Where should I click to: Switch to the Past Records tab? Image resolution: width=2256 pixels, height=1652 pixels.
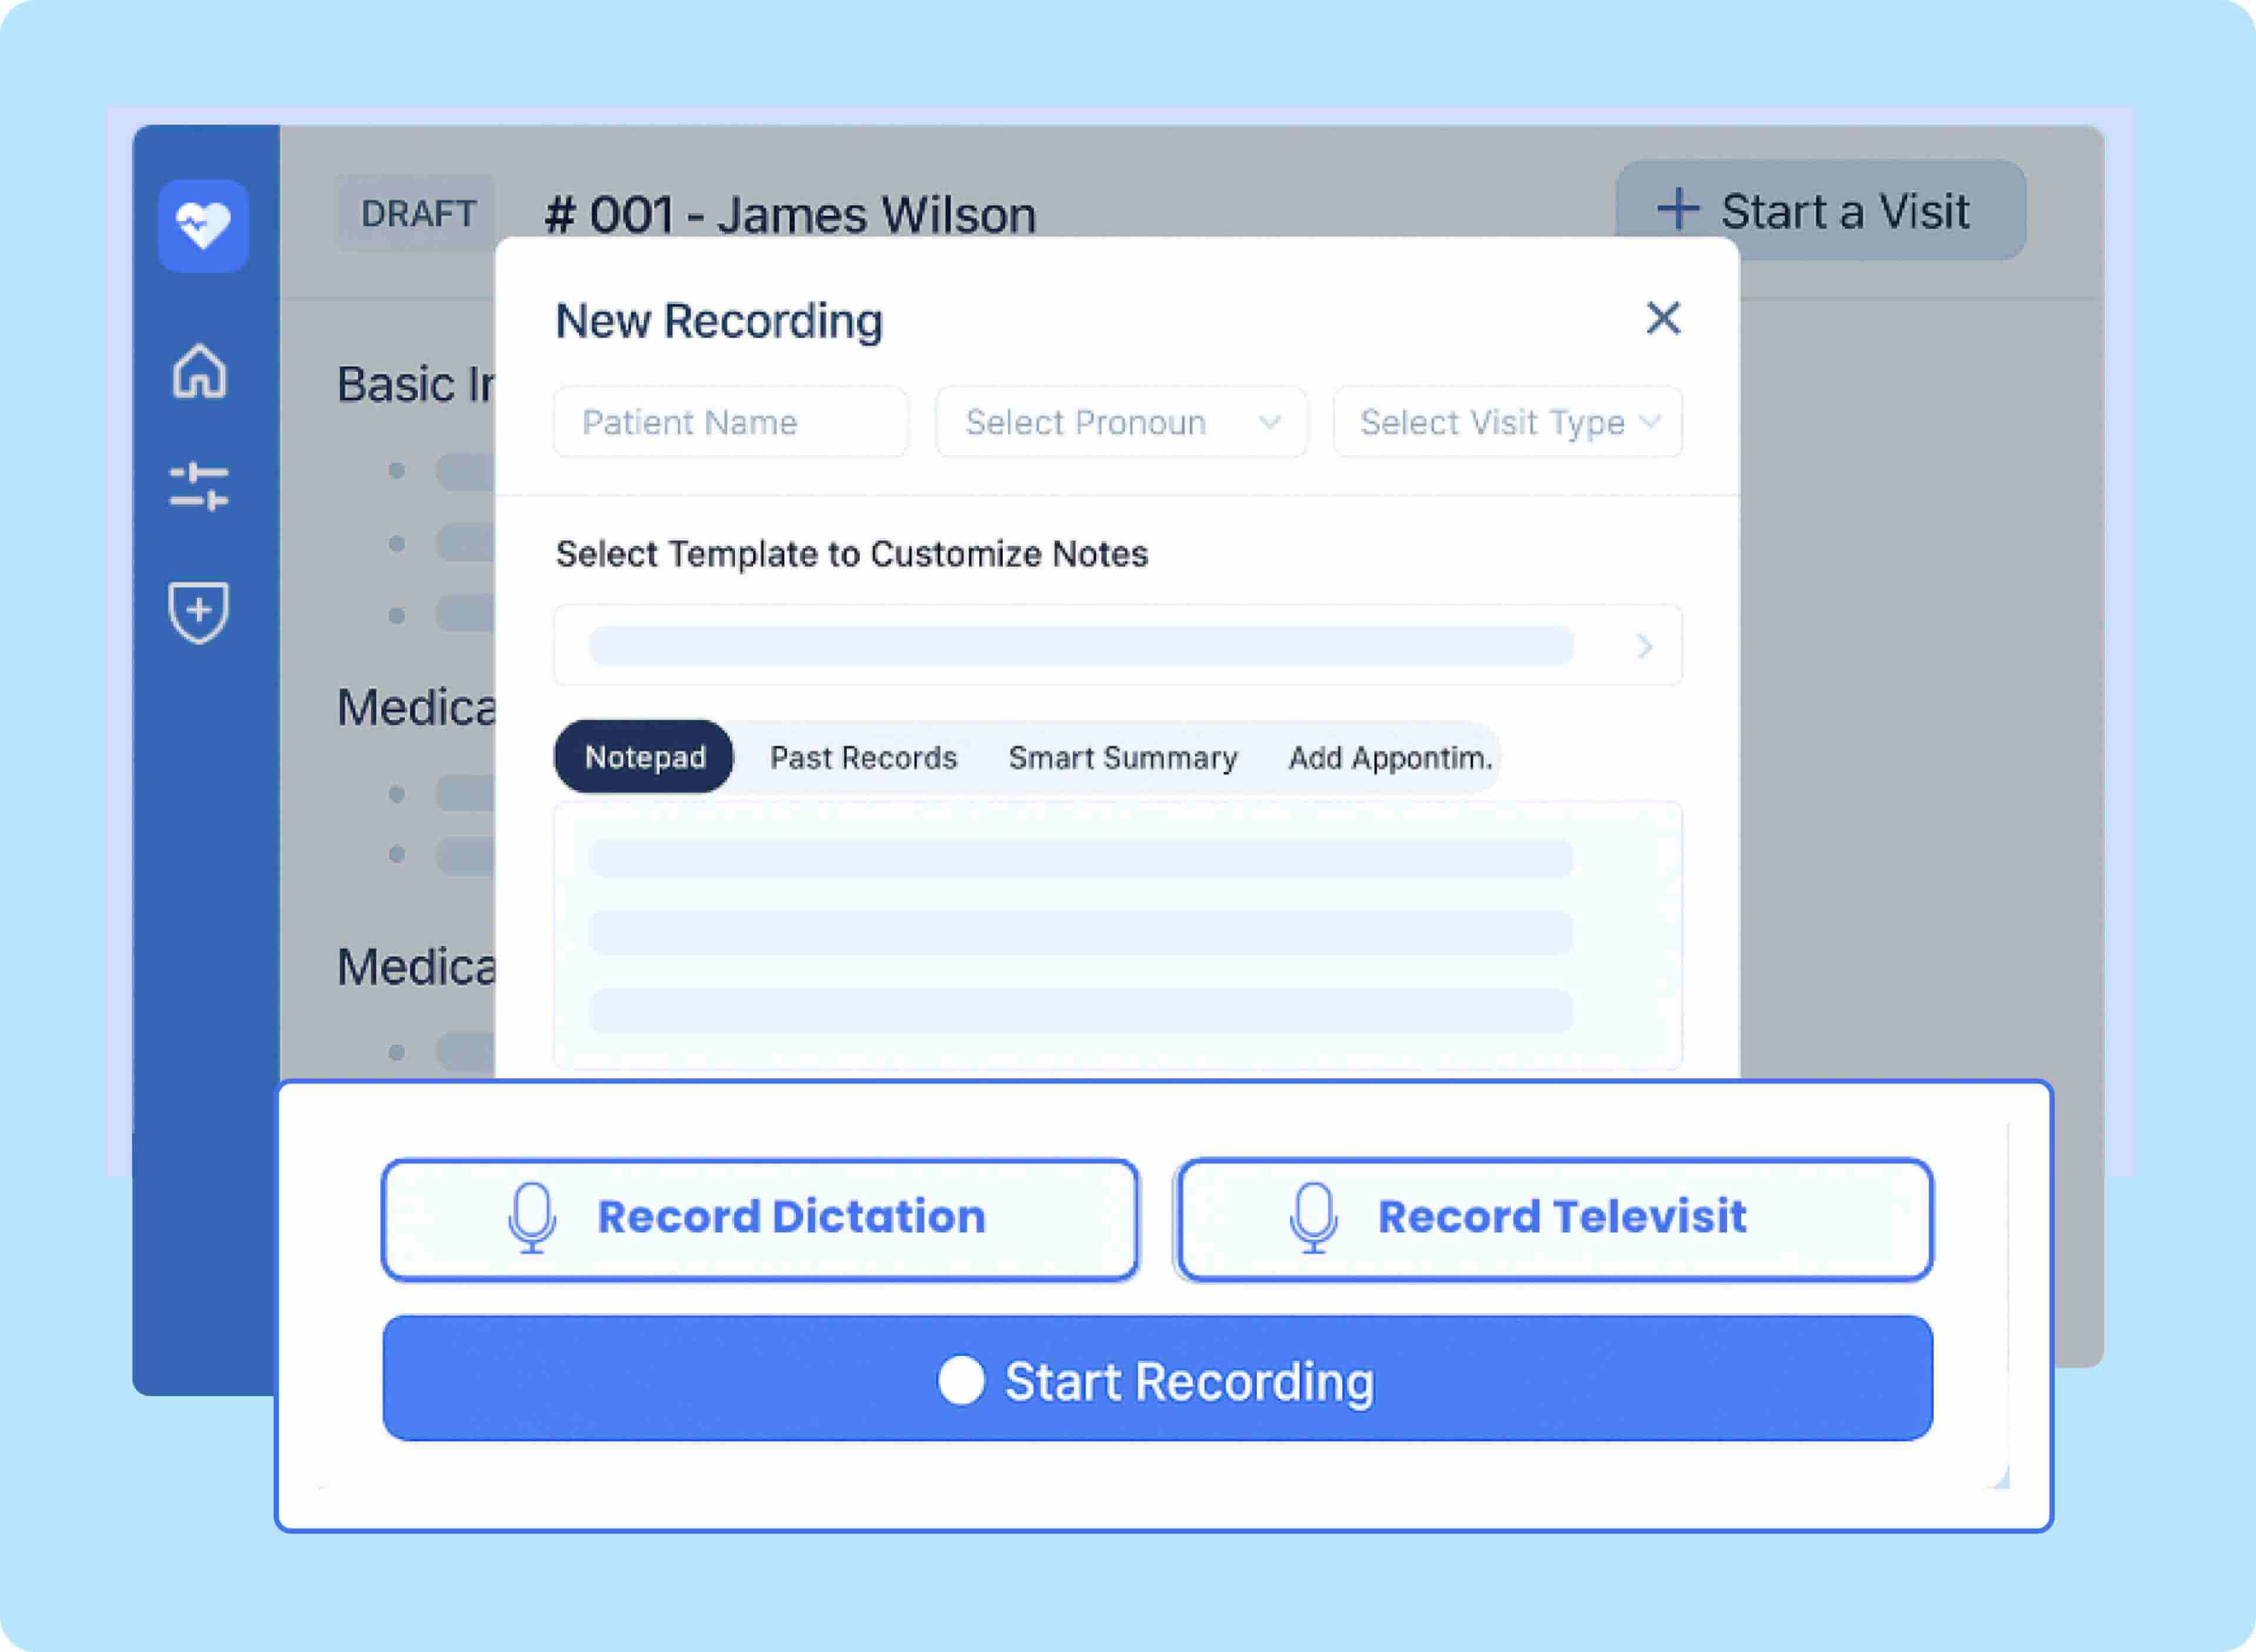click(x=863, y=757)
